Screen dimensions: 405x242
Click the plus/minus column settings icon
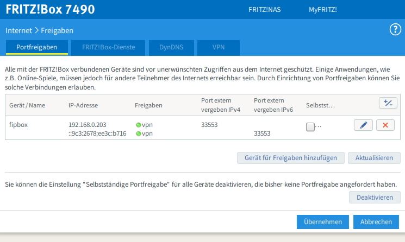[x=388, y=103]
